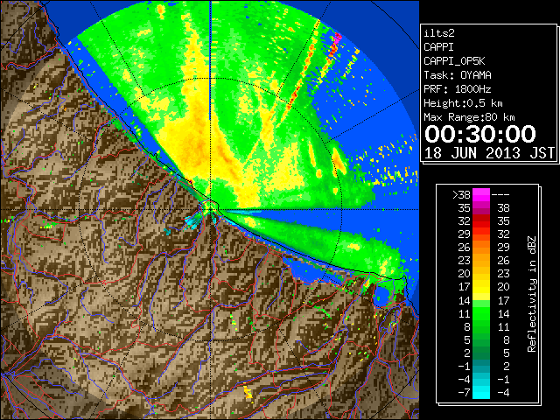Image resolution: width=560 pixels, height=420 pixels.
Task: Select the 'Task: OYAMA' line
Action: coord(458,75)
